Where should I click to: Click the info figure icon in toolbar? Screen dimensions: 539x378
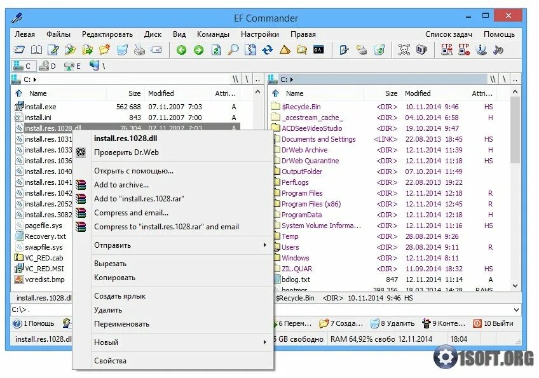[481, 50]
